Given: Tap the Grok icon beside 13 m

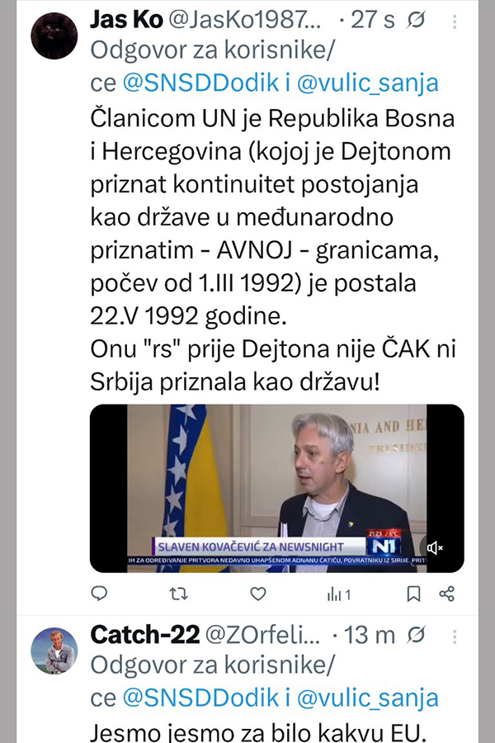Looking at the screenshot, I should pyautogui.click(x=416, y=636).
